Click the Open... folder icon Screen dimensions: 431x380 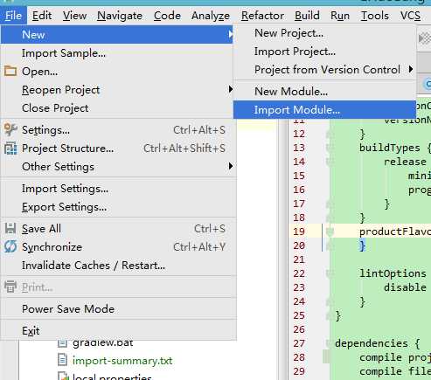point(10,71)
